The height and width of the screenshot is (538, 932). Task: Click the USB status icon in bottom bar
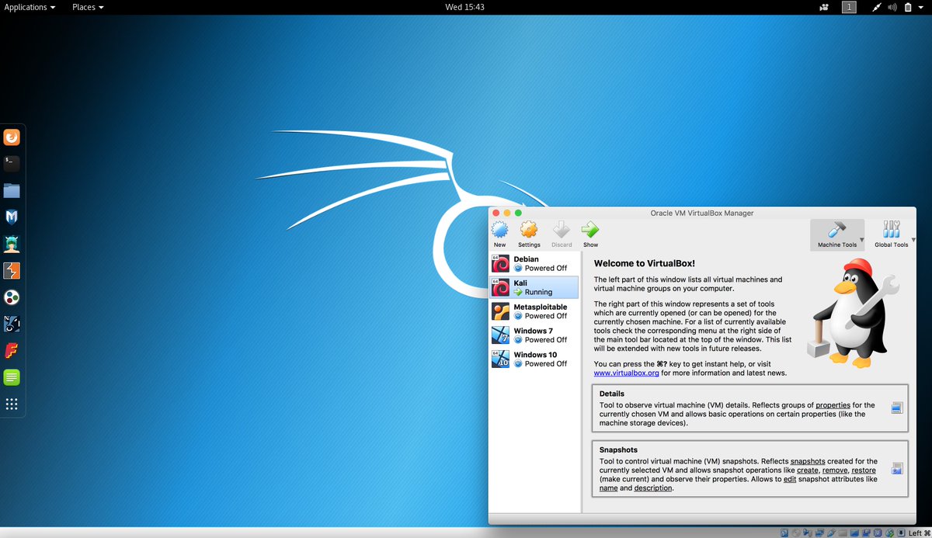[832, 533]
